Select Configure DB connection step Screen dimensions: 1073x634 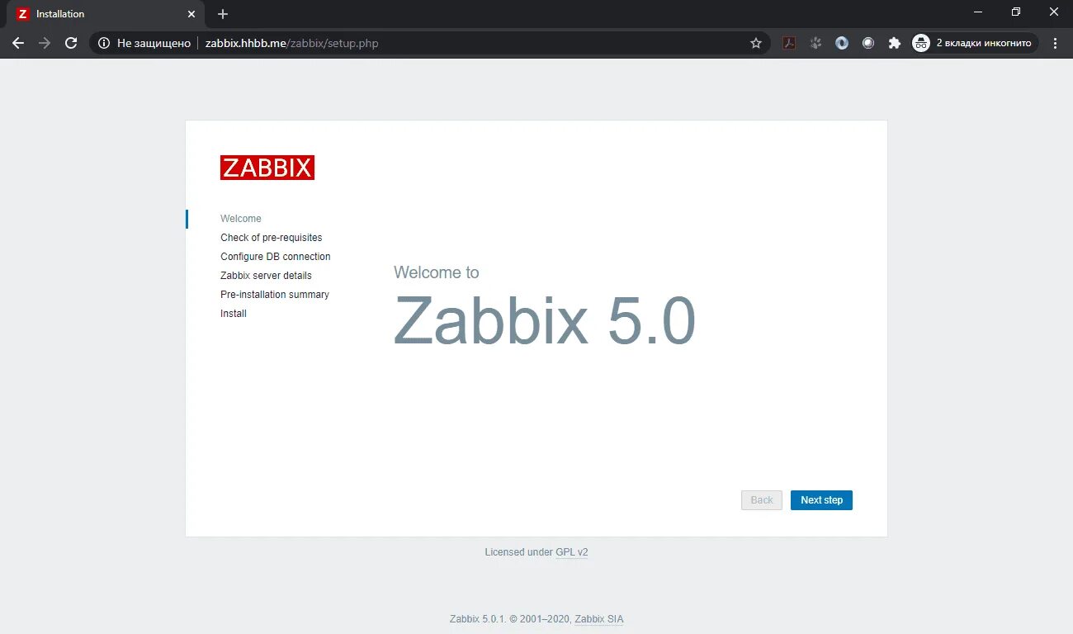(276, 257)
